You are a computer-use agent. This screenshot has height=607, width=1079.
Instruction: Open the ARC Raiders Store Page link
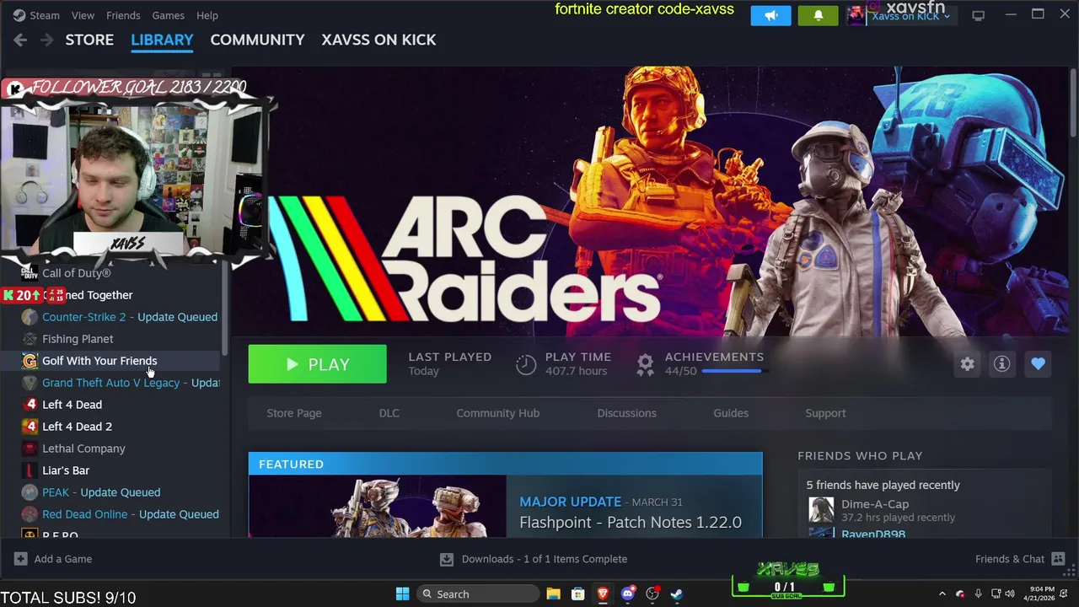pos(294,413)
